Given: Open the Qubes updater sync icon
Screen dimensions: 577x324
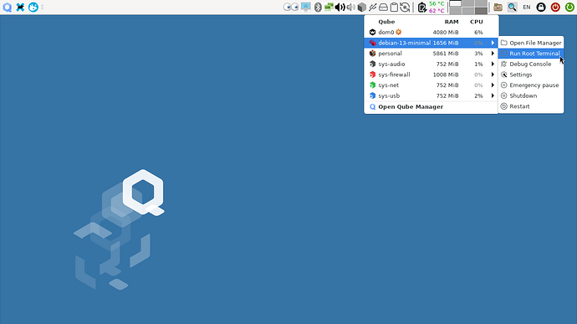Looking at the screenshot, I should coord(405,7).
